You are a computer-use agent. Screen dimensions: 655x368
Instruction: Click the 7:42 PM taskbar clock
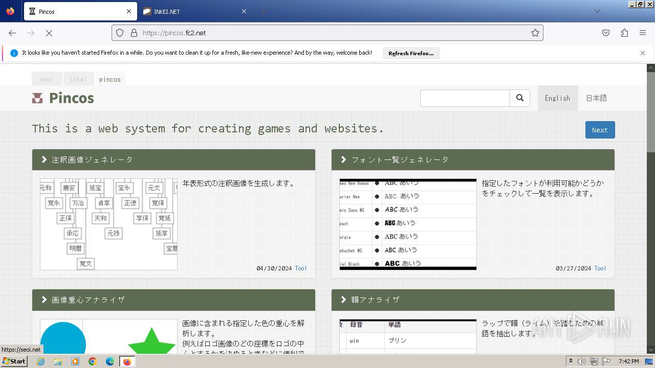point(628,361)
